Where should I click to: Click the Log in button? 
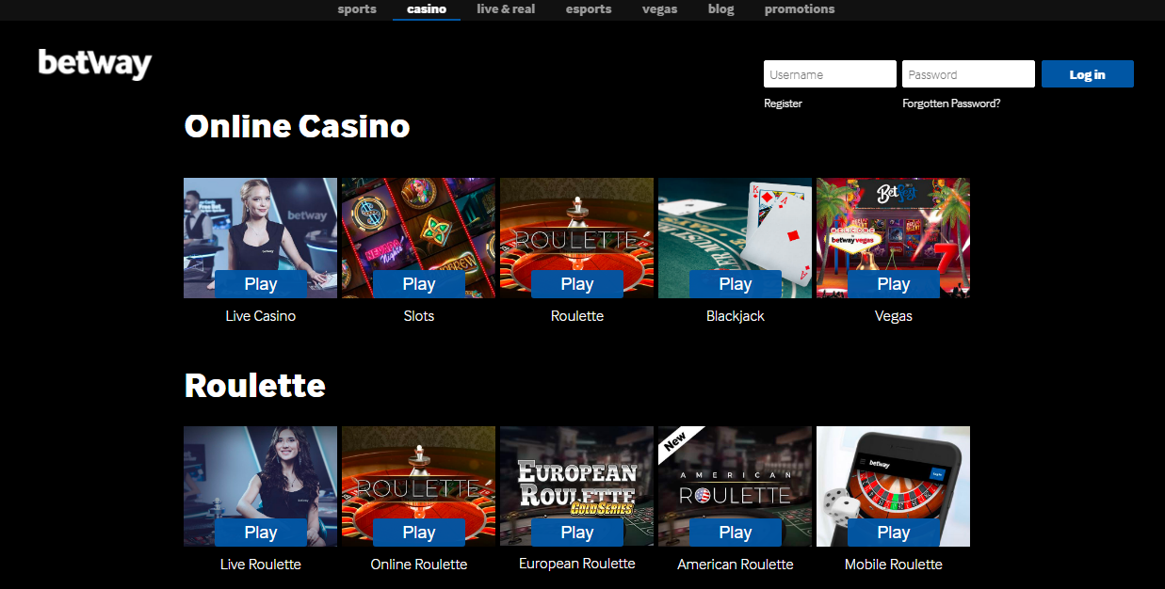click(1088, 74)
